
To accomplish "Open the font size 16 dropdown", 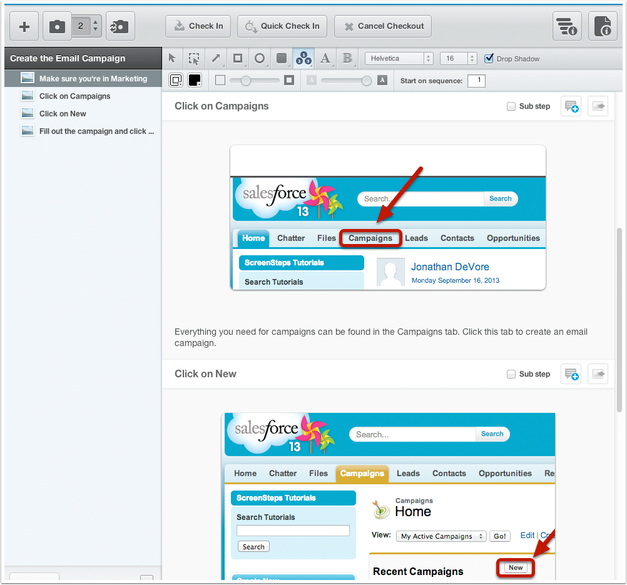I will (x=458, y=58).
